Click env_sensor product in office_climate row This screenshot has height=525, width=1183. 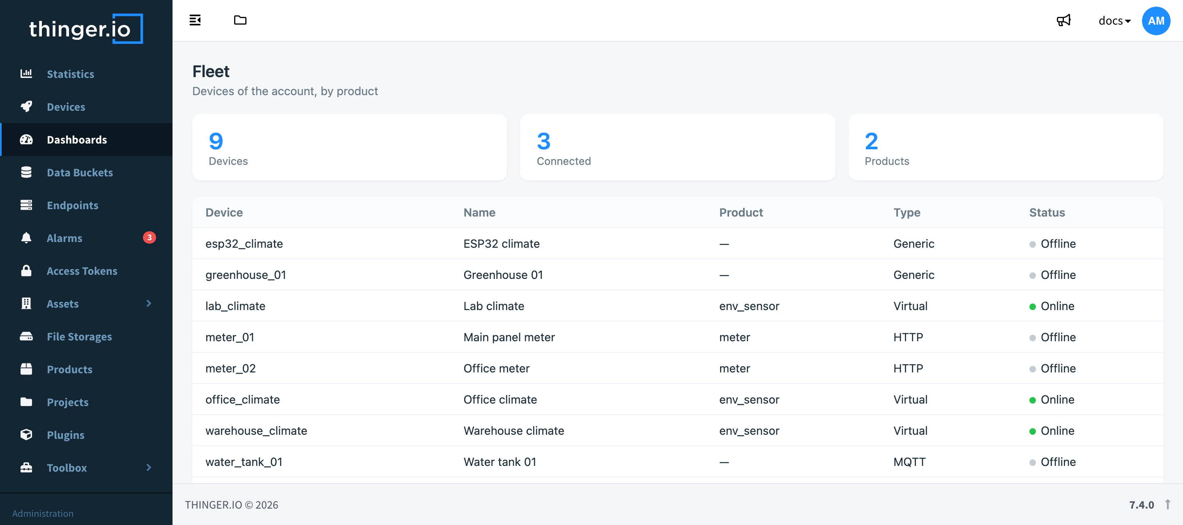click(x=749, y=399)
